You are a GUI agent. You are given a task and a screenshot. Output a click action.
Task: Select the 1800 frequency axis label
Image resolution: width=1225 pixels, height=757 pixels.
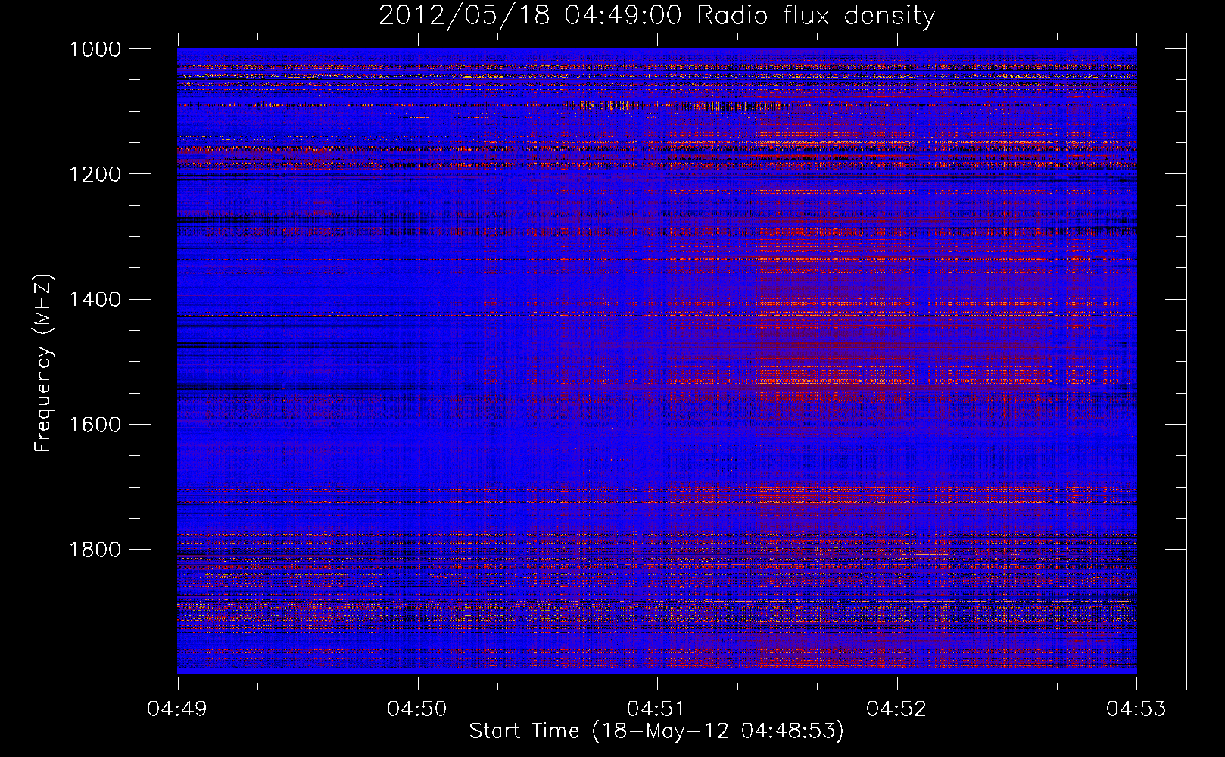click(x=95, y=549)
